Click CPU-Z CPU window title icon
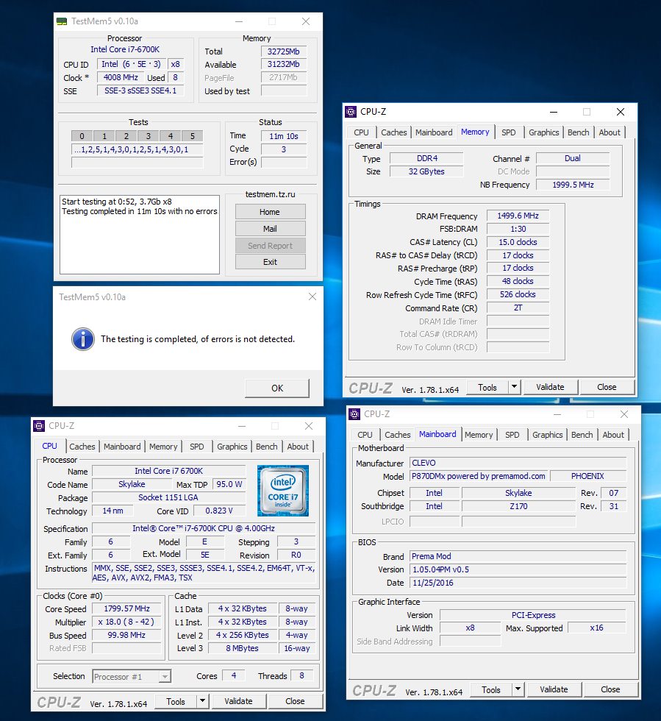The width and height of the screenshot is (661, 721). click(39, 426)
